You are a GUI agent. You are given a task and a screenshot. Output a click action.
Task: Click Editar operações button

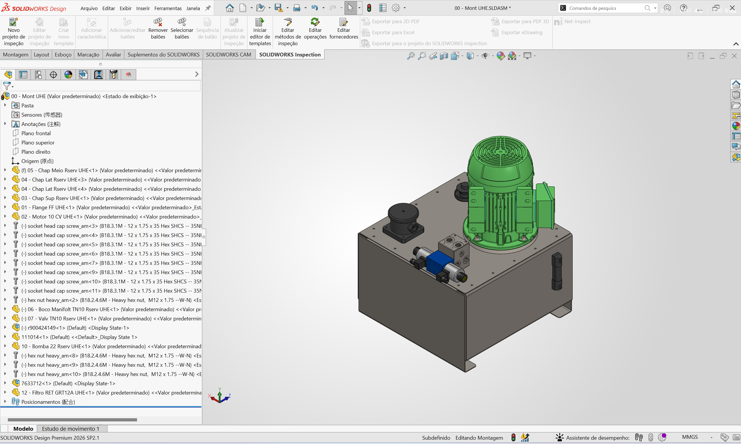click(315, 29)
